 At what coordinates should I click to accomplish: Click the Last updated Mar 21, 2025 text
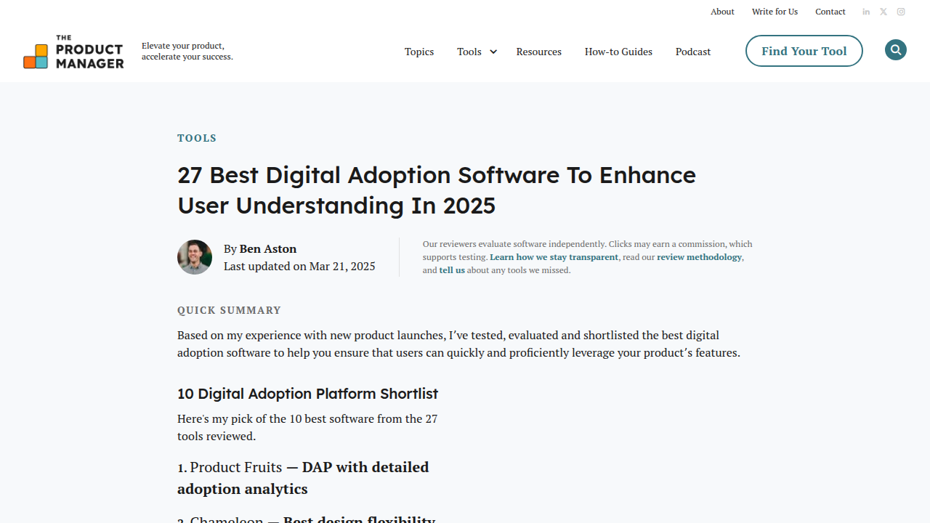299,266
